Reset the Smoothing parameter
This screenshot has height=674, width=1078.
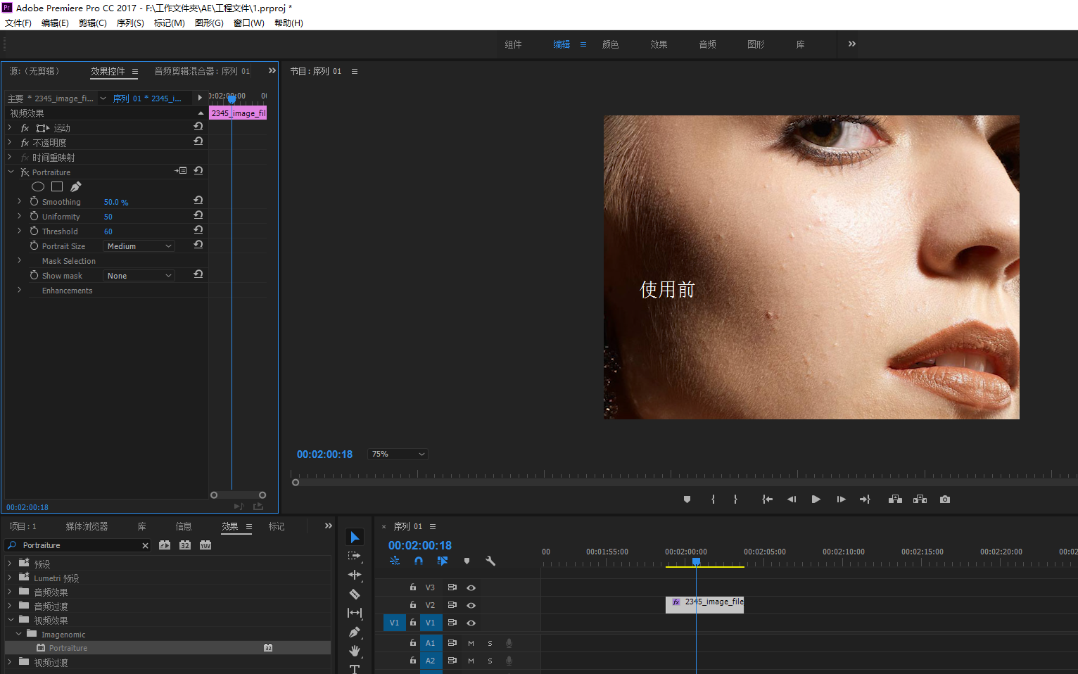[x=198, y=201]
